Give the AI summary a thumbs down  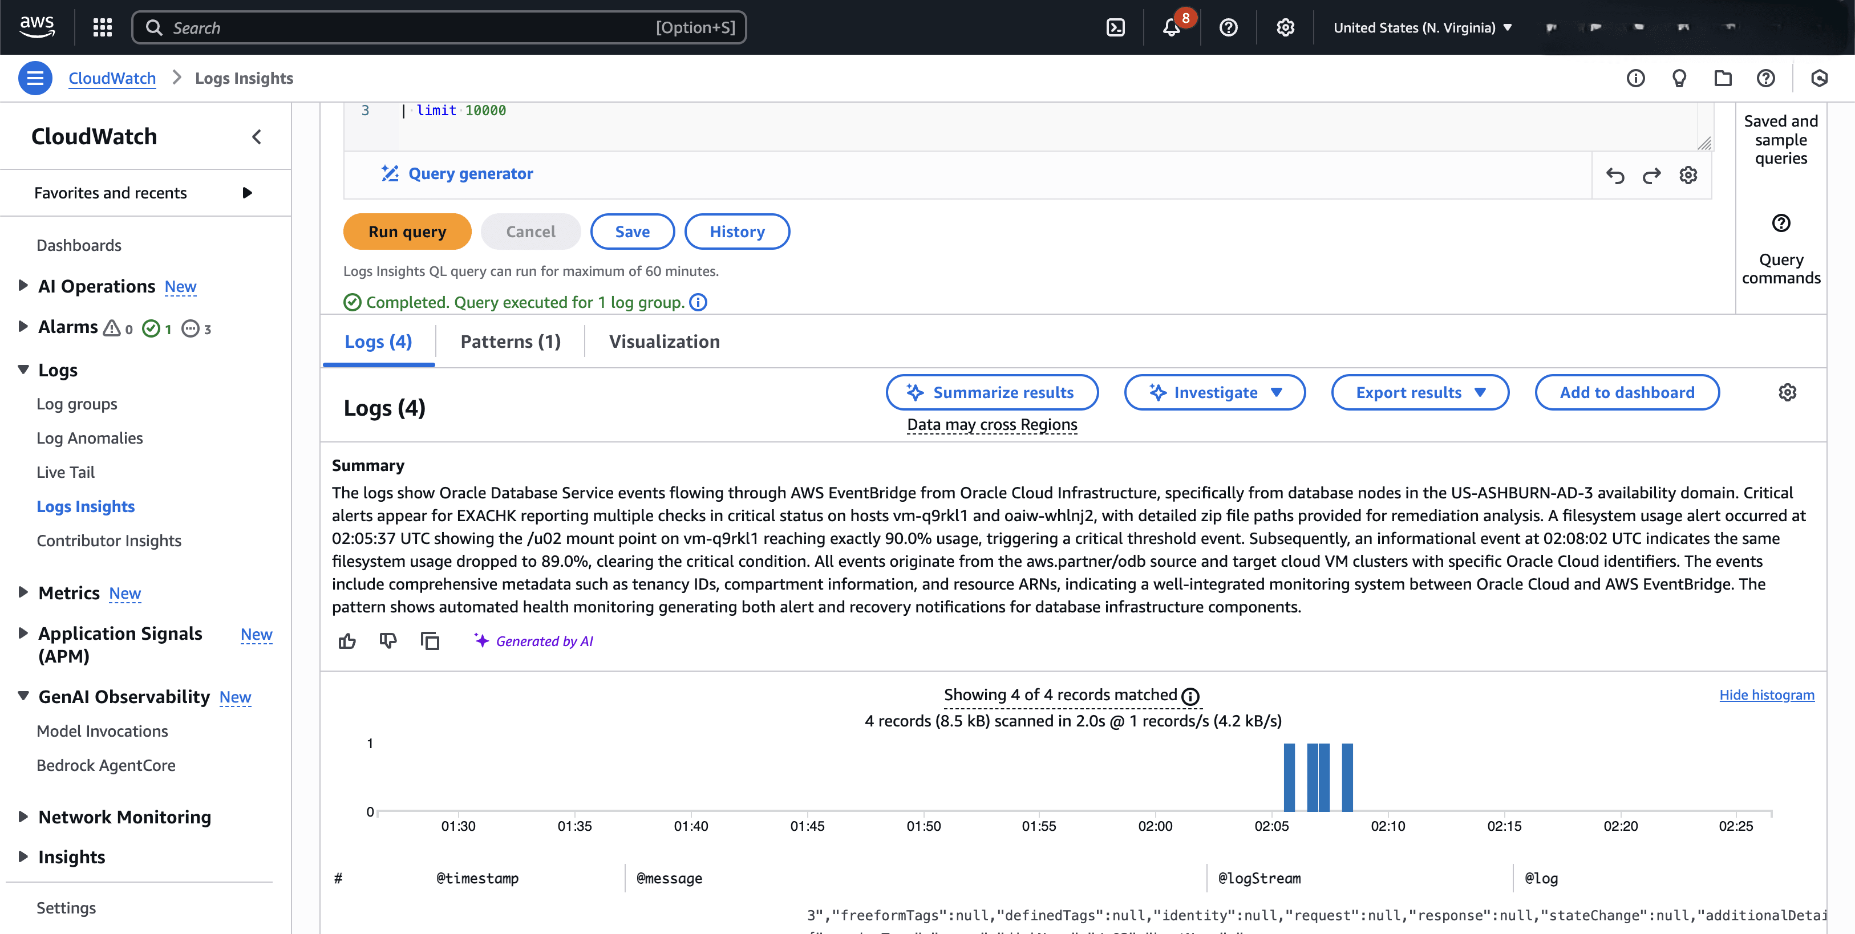(388, 640)
